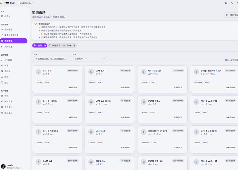Click the makle user avatar

[x=3, y=166]
